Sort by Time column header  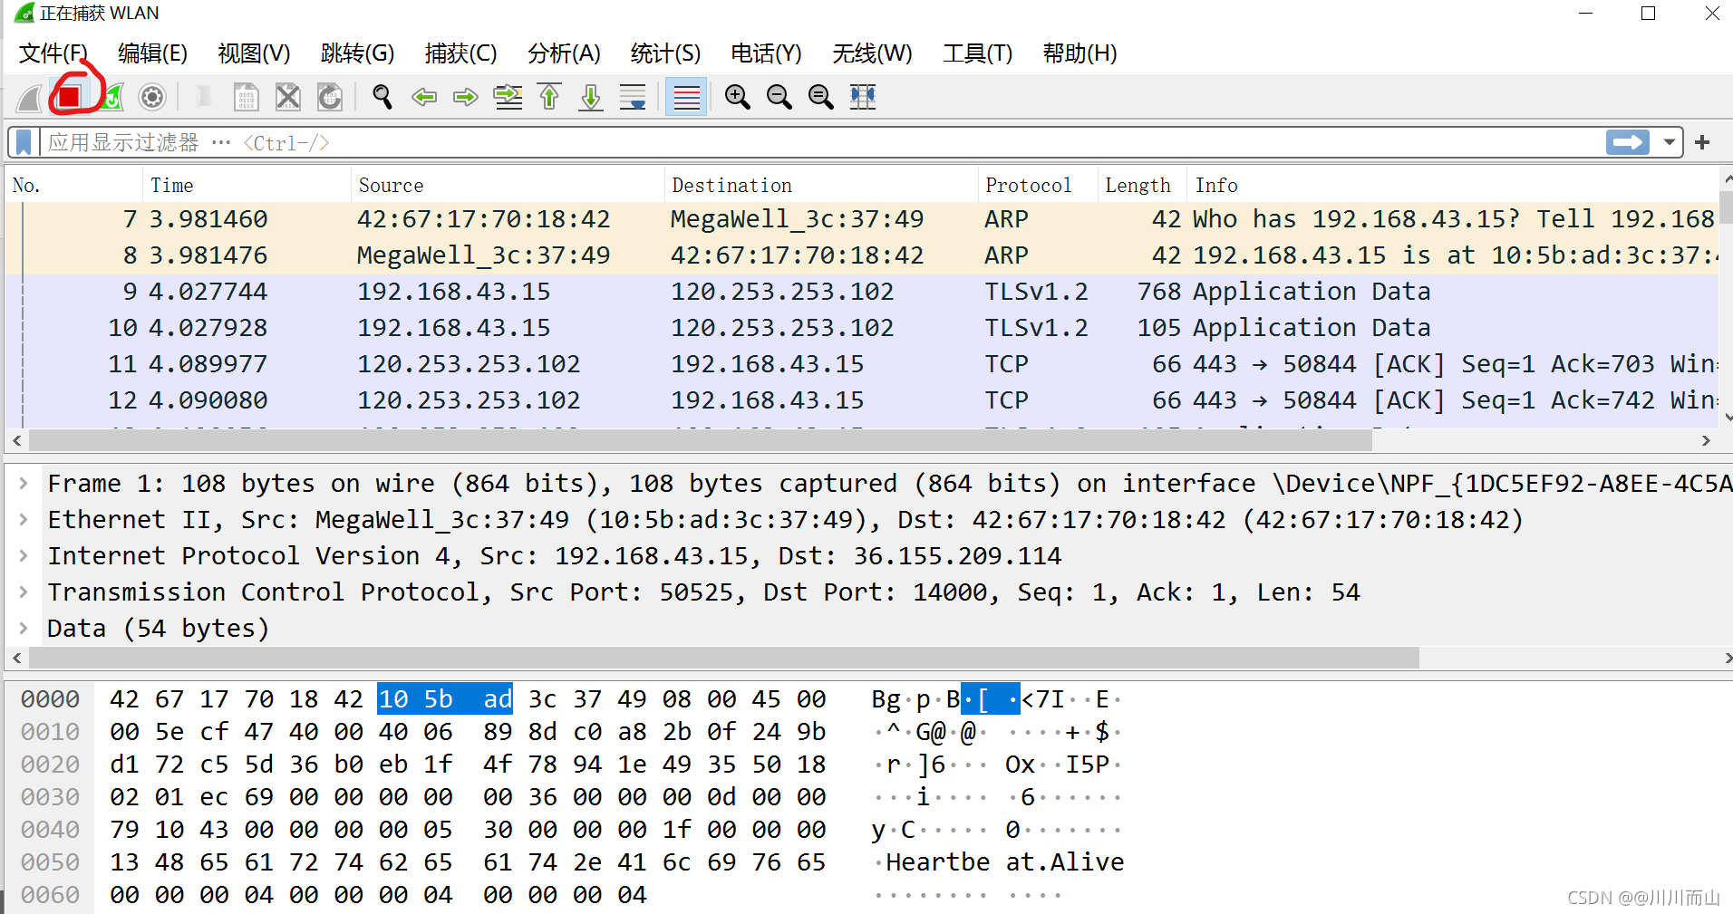tap(247, 185)
